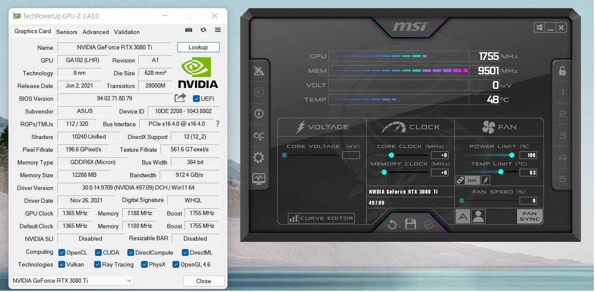Toggle the UEFI checkbox
Image resolution: width=595 pixels, height=292 pixels.
click(196, 99)
